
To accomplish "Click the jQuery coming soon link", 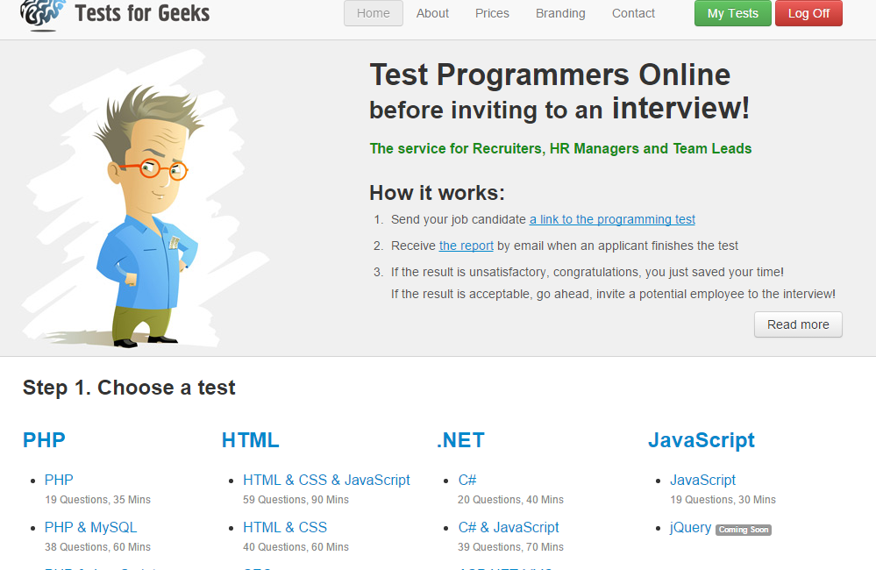I will (691, 527).
